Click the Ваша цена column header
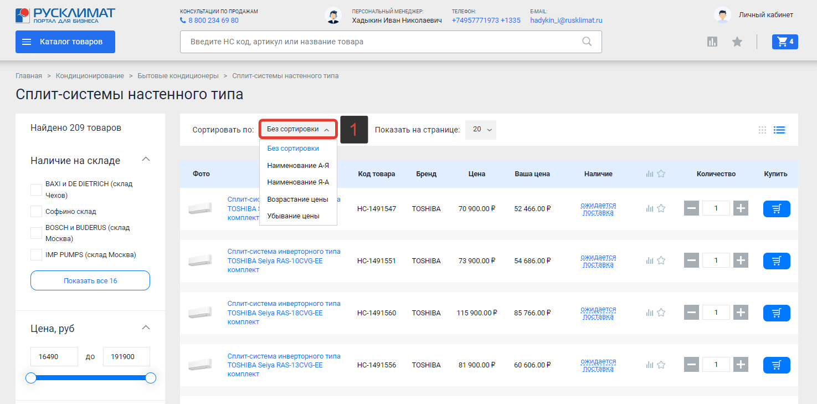 pyautogui.click(x=532, y=174)
